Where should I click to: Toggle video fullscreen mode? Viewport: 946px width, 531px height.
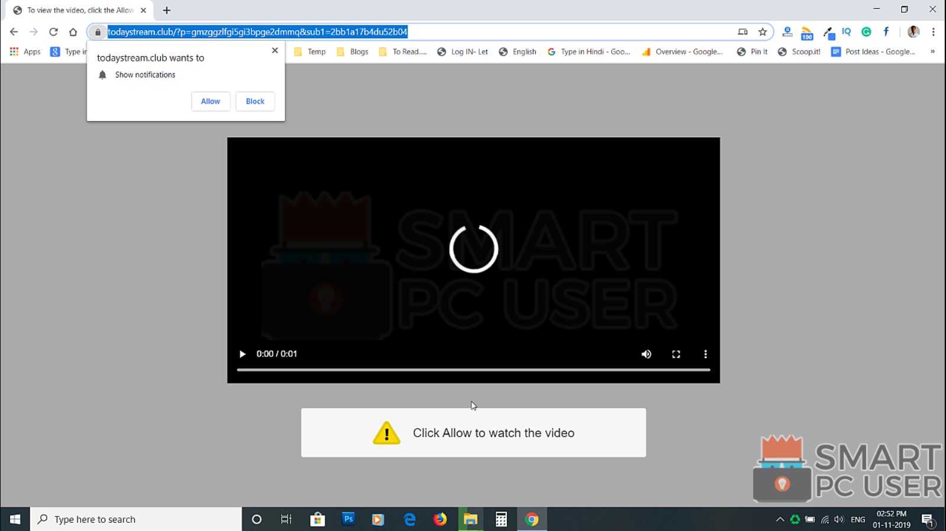[x=676, y=354]
